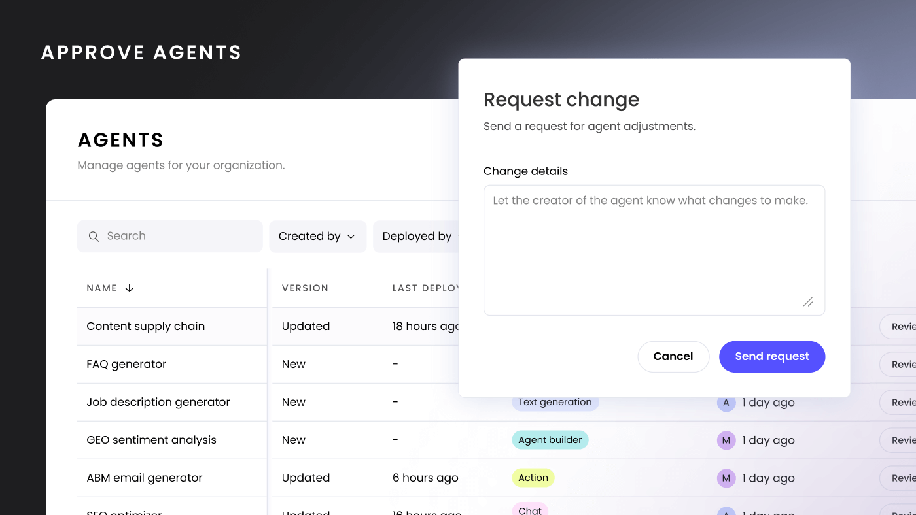Click the search magnifier icon
The image size is (916, 515).
point(94,237)
